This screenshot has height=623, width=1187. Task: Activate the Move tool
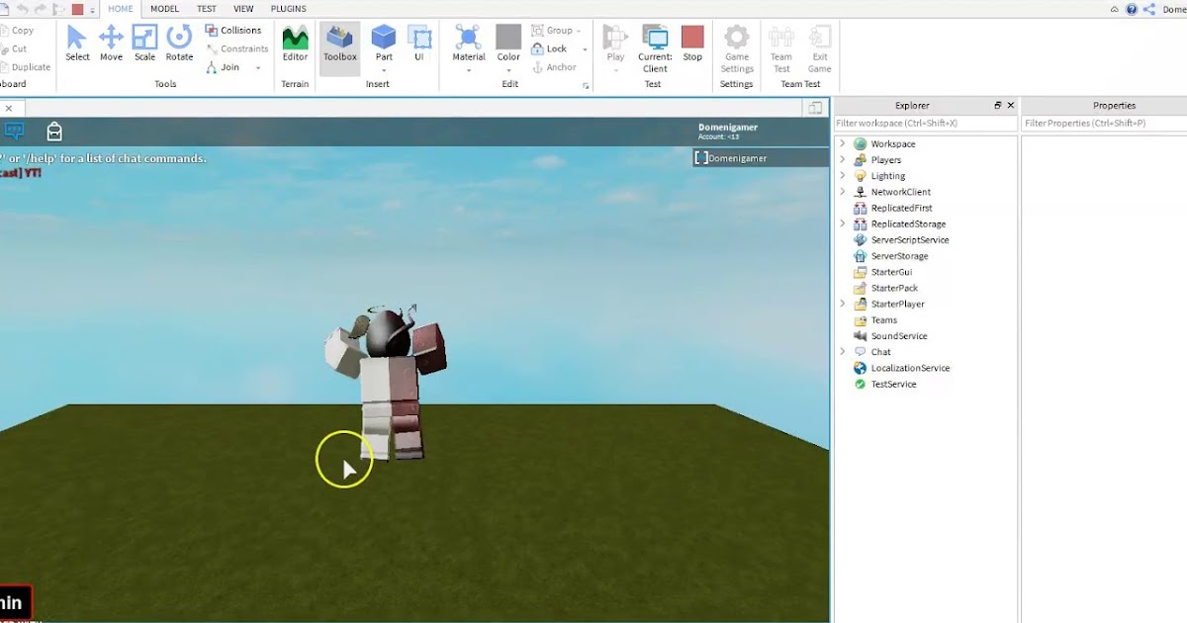point(111,44)
